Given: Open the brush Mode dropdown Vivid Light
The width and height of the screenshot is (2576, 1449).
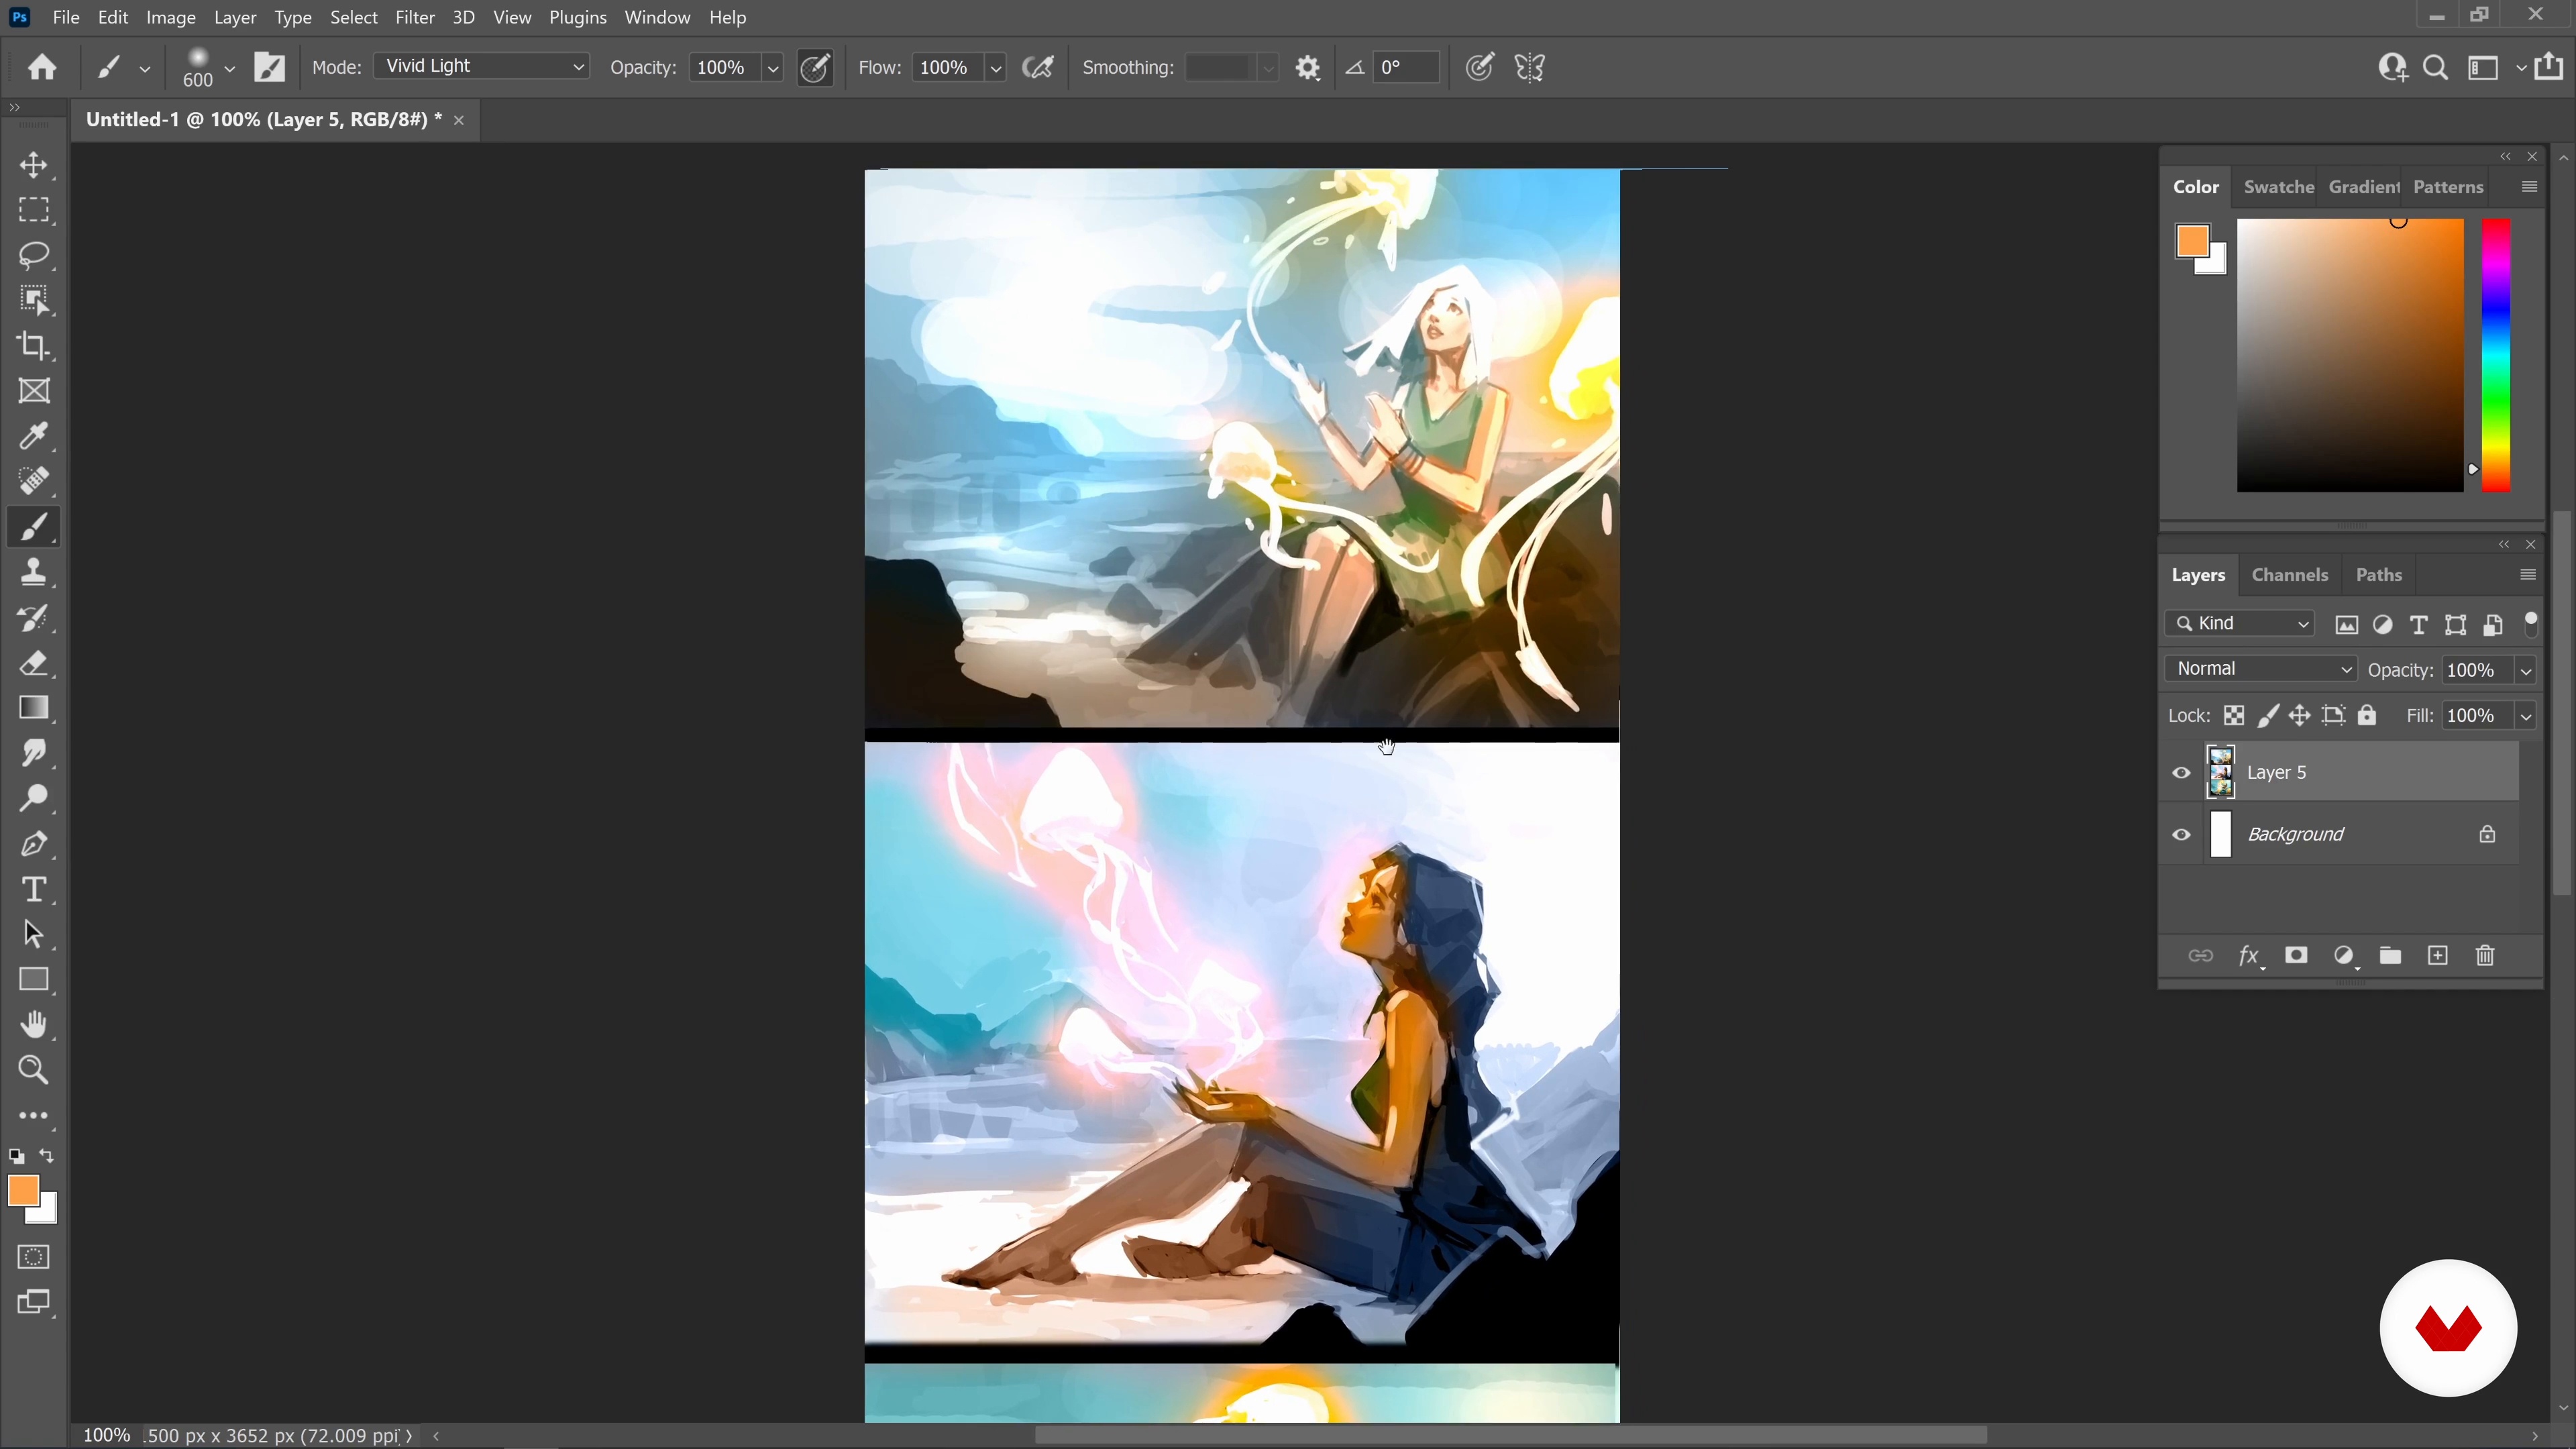Looking at the screenshot, I should pyautogui.click(x=482, y=66).
